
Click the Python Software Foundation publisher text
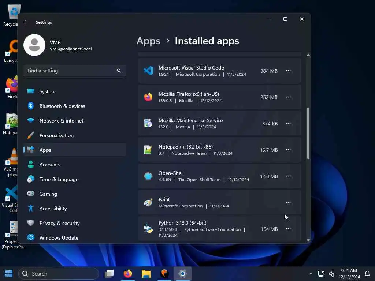pos(212,229)
